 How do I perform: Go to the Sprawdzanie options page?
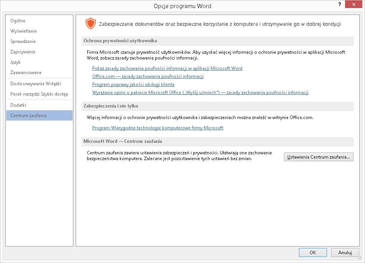pyautogui.click(x=39, y=41)
